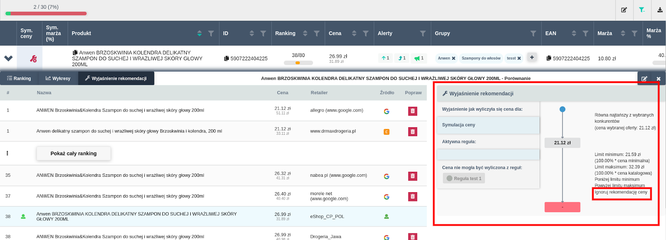
Task: Sort by Ranking column
Action: [x=305, y=33]
